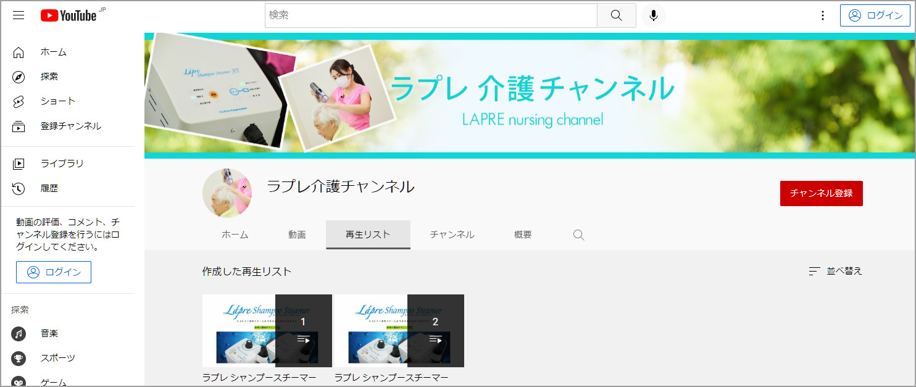
Task: Switch to the チャンネル tab
Action: point(452,235)
